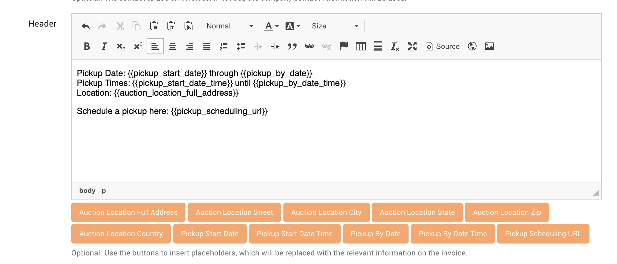Open the Normal paragraph format dropdown

click(230, 26)
